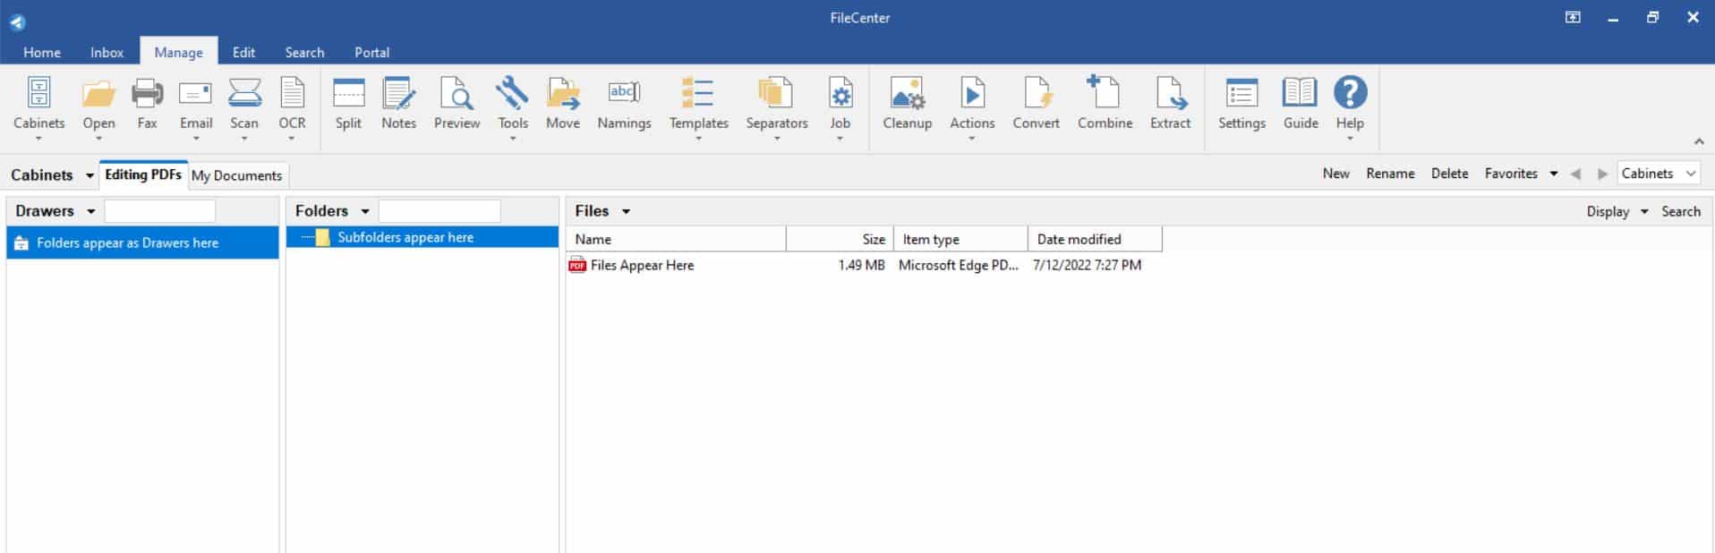Screen dimensions: 1715x553
Task: Select the Manage ribbon tab
Action: click(x=178, y=52)
